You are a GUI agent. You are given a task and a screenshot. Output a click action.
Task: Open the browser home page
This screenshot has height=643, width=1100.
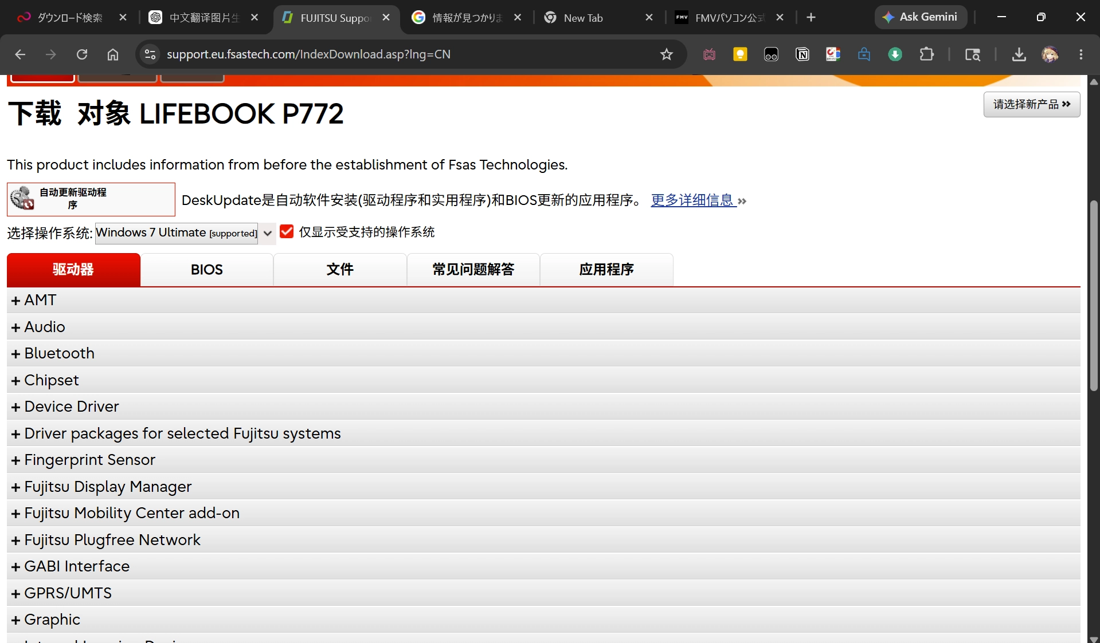(x=113, y=54)
